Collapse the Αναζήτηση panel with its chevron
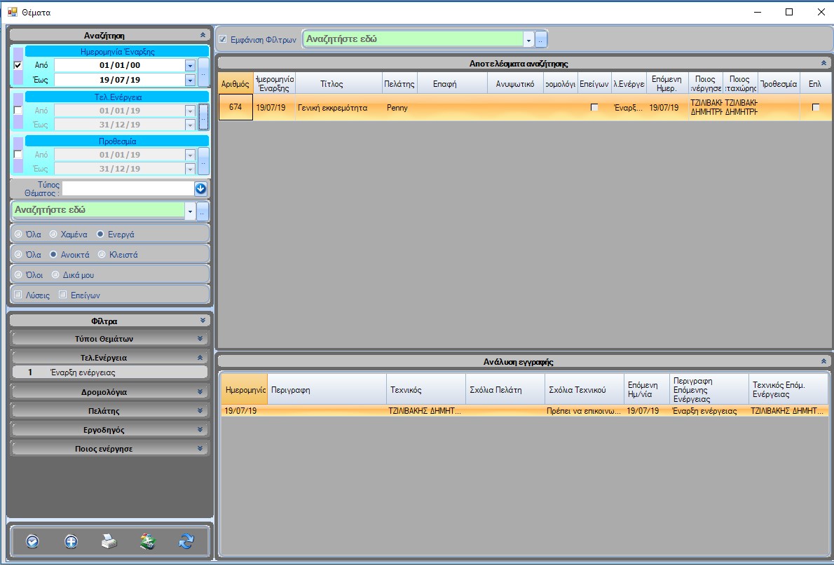This screenshot has width=834, height=565. [203, 35]
